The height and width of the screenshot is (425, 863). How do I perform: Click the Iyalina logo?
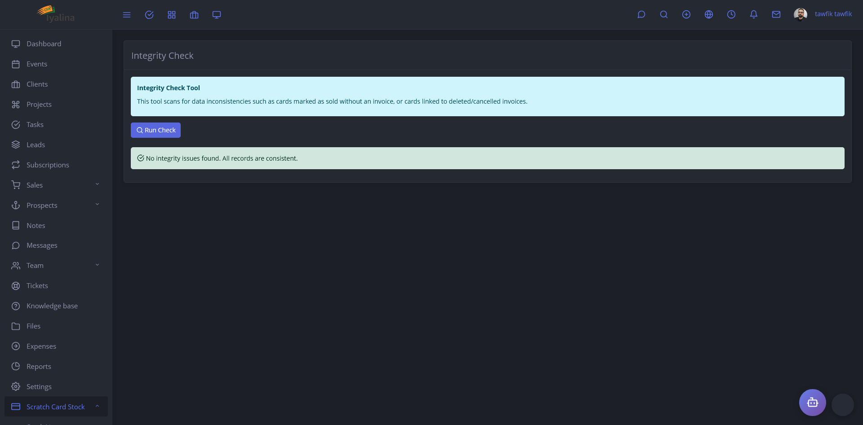point(56,14)
